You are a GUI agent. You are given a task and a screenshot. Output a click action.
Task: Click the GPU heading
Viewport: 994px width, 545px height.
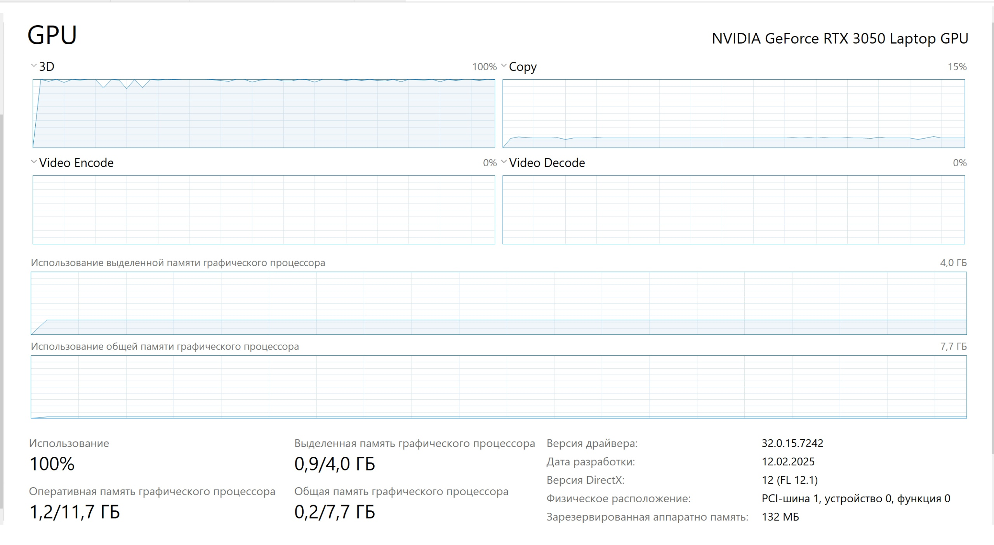pyautogui.click(x=52, y=35)
